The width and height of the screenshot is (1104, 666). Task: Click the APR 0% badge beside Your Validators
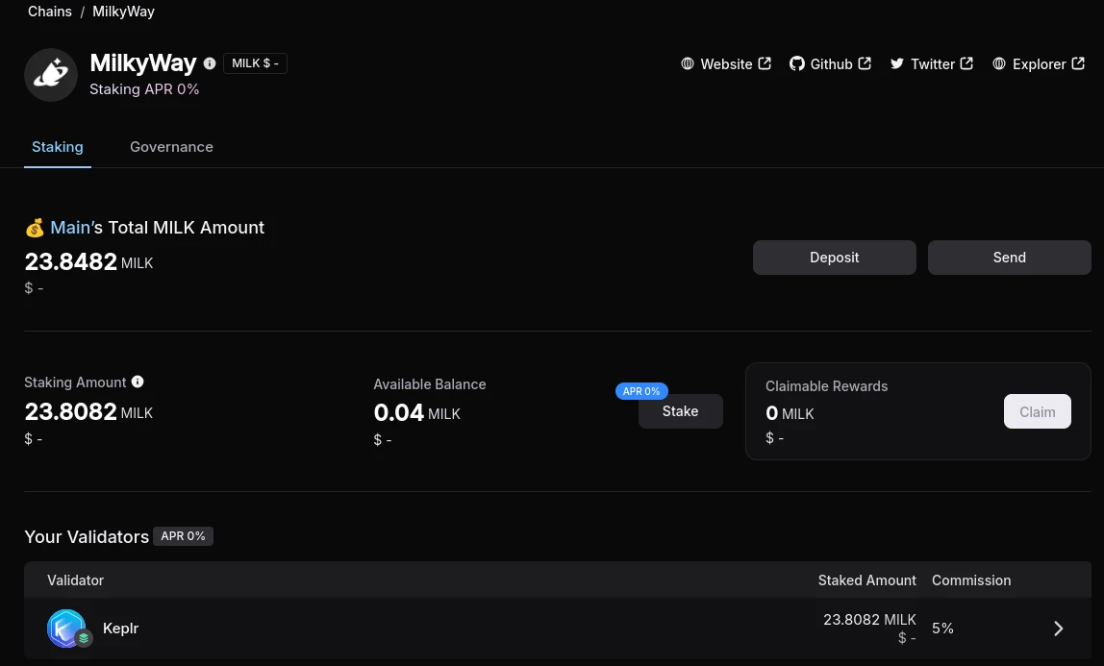183,536
